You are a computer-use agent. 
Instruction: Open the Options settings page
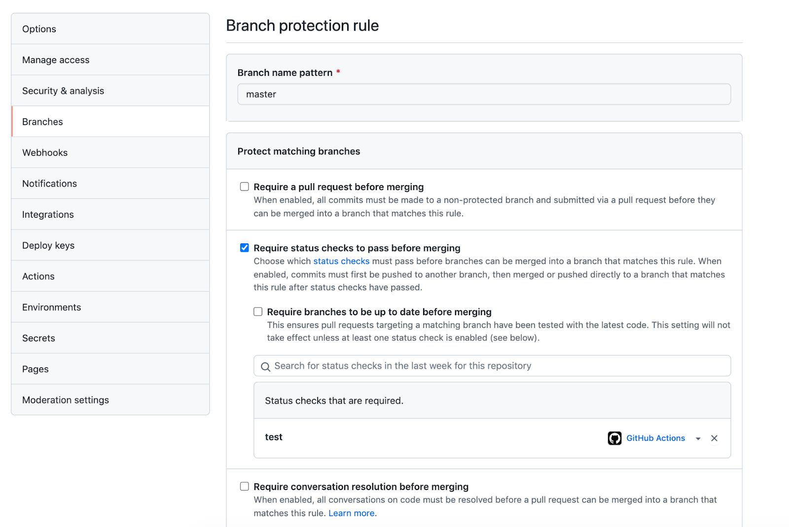tap(110, 29)
